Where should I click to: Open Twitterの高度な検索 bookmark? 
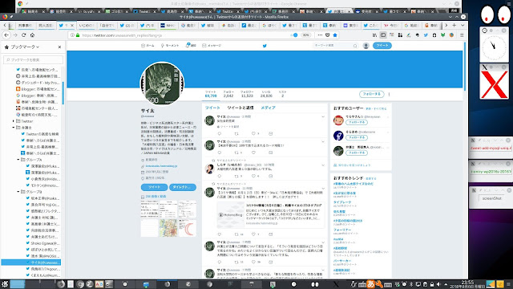(x=40, y=134)
